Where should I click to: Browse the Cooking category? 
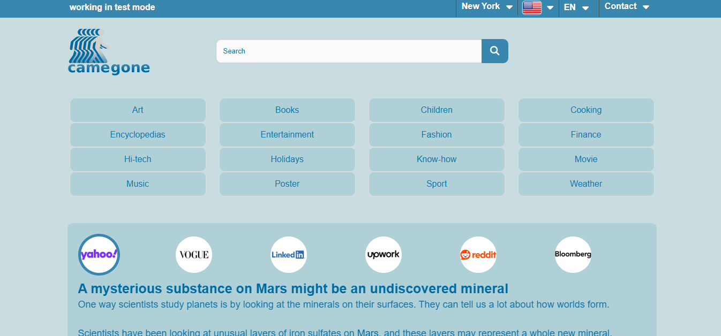coord(586,110)
